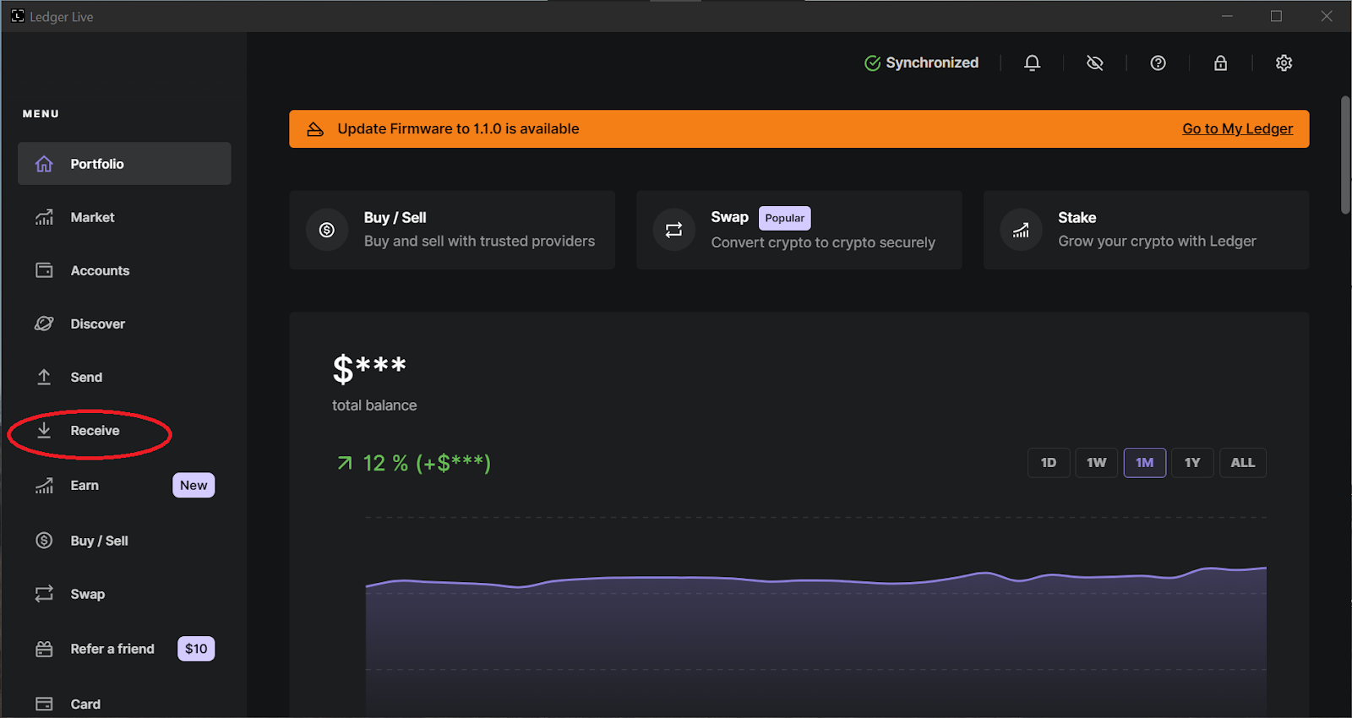Click the Synchronized status text
Viewport: 1352px width, 718px height.
[932, 63]
